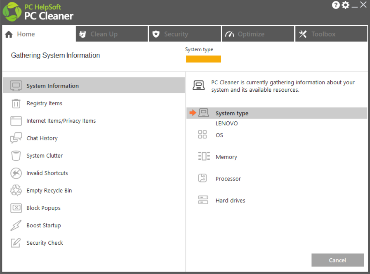Open the help question mark icon

pyautogui.click(x=336, y=5)
